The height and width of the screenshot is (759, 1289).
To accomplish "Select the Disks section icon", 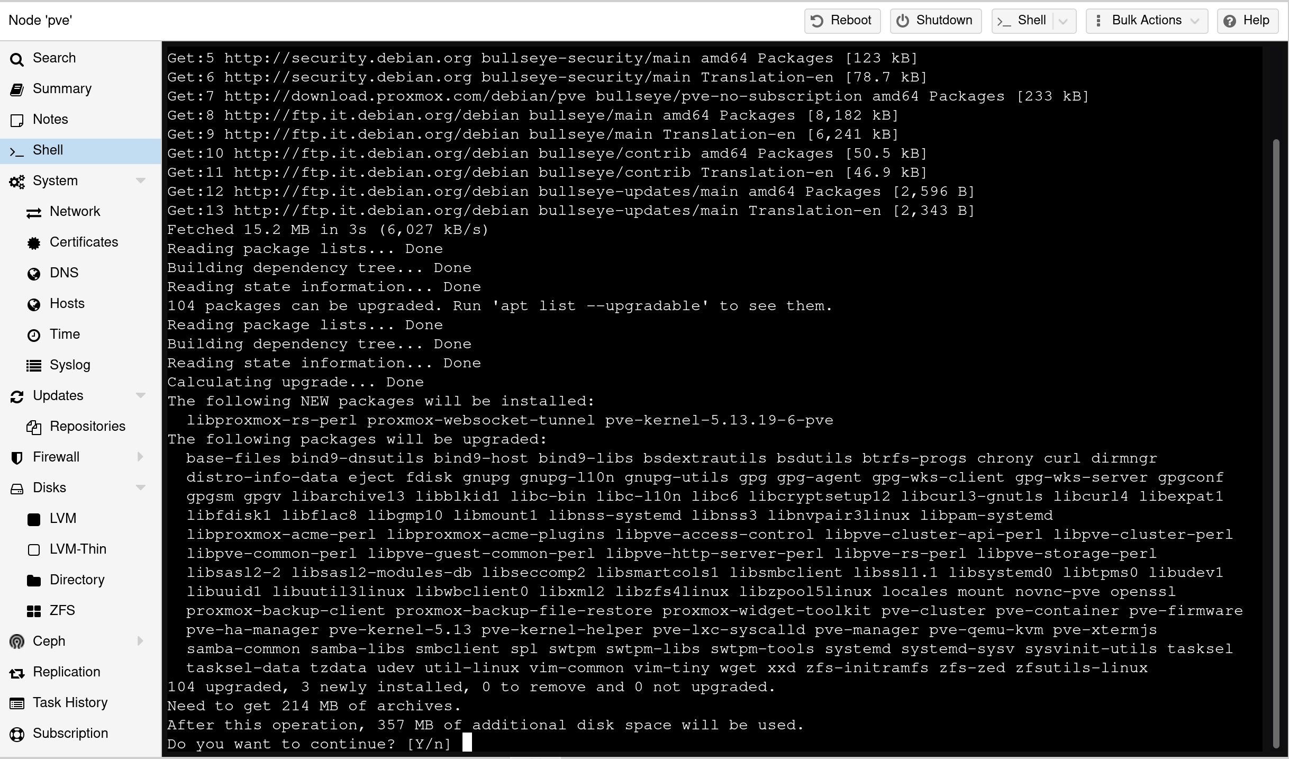I will pos(17,488).
